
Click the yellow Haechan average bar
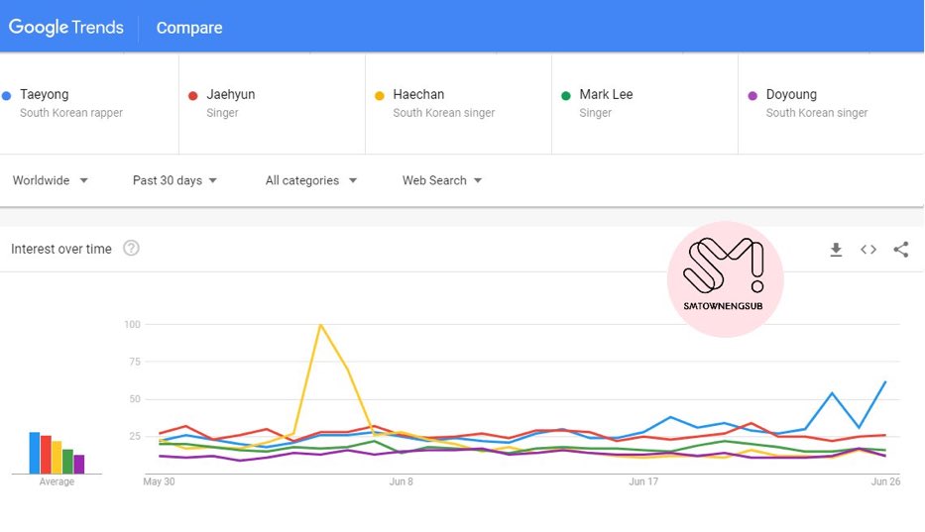pos(57,457)
